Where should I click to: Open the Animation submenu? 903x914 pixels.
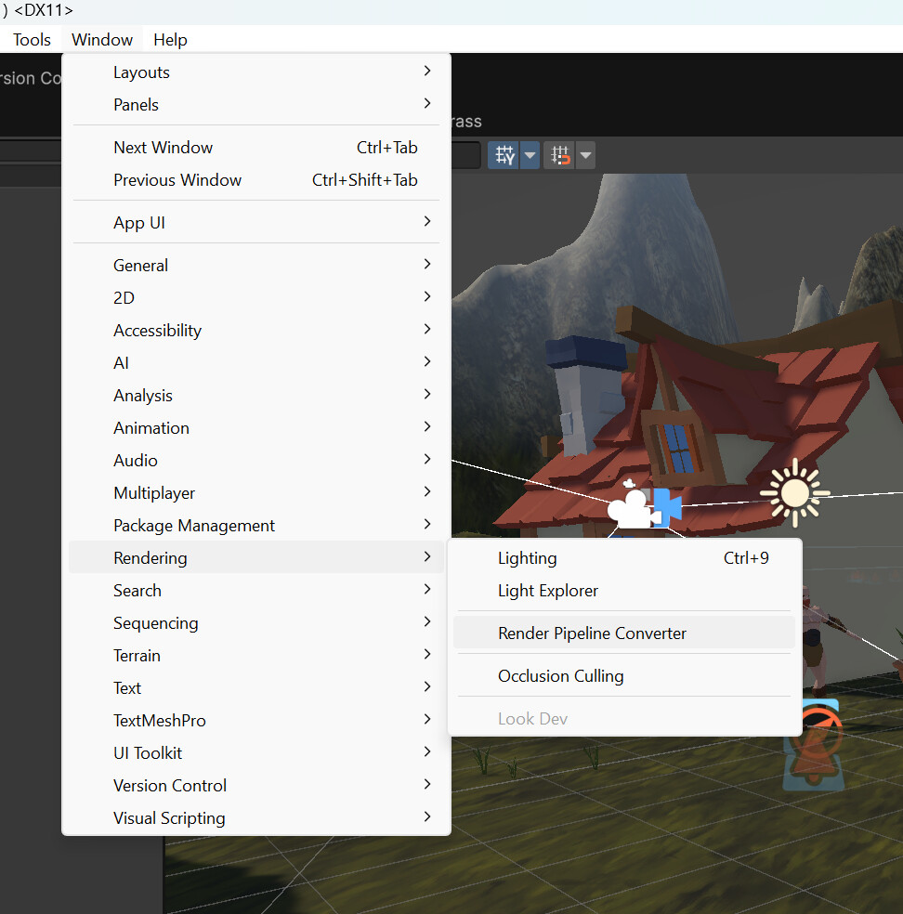click(x=256, y=428)
